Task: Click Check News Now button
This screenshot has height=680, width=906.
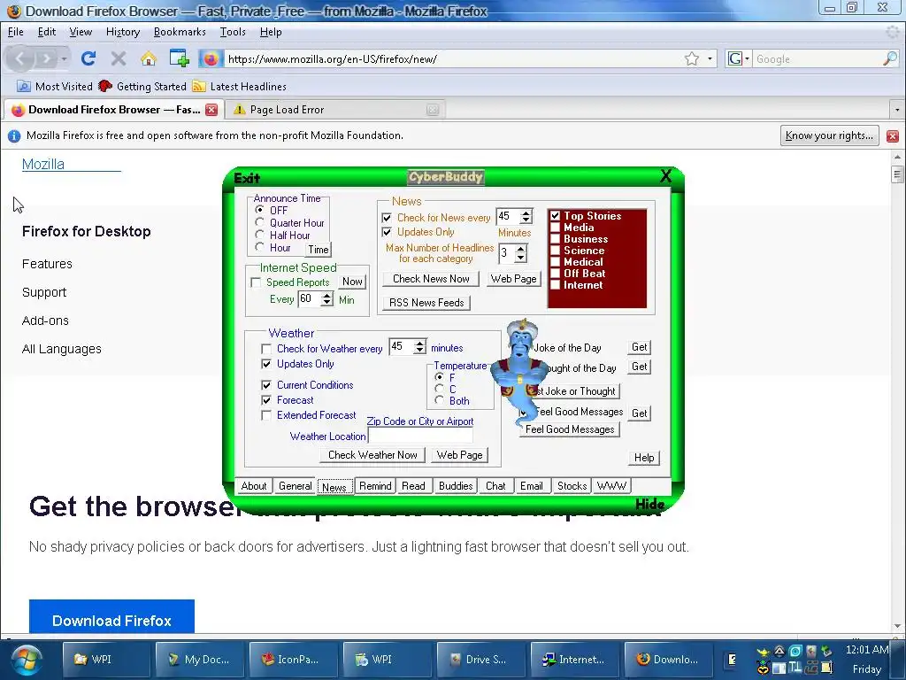Action: click(x=431, y=279)
